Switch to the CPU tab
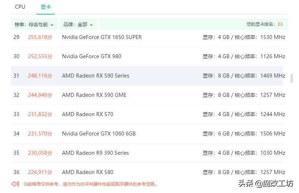 20,7
